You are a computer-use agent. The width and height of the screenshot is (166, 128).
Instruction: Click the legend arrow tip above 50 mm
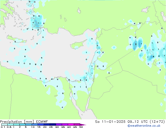pos(83,125)
